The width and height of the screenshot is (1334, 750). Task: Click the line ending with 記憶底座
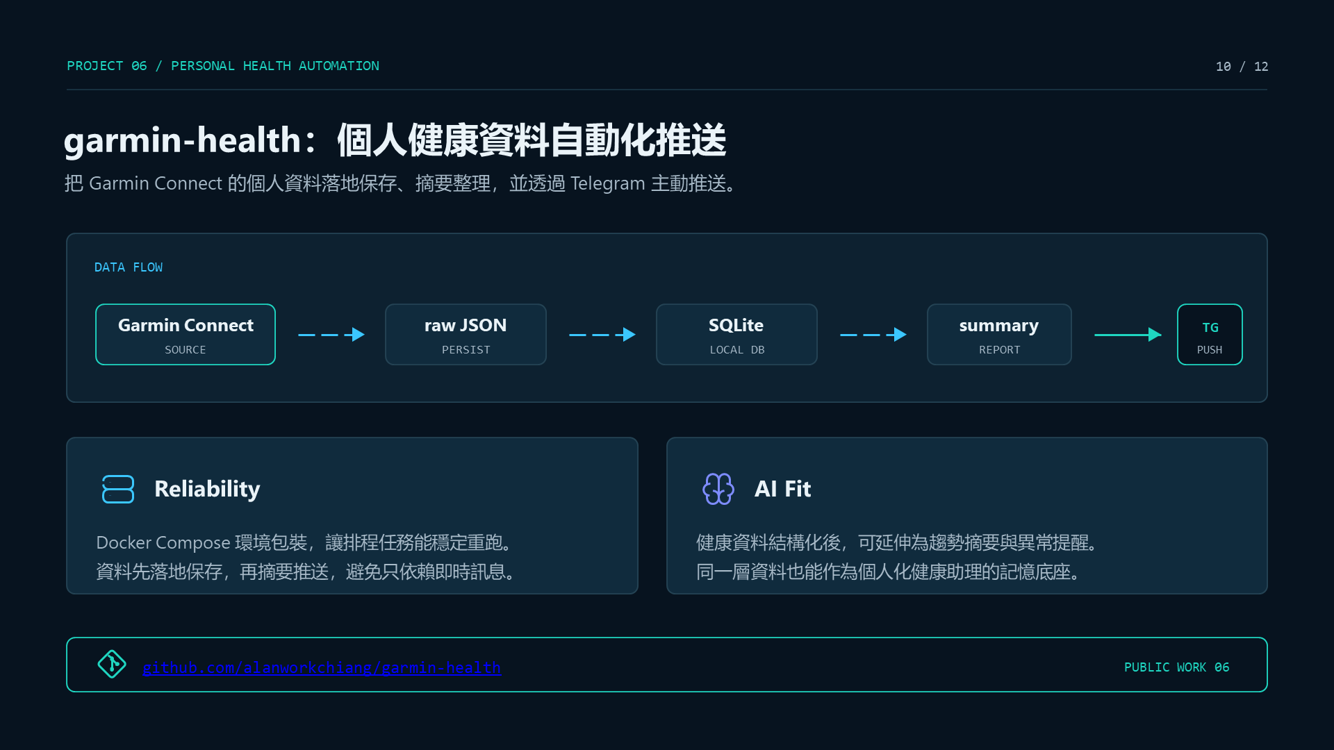[889, 572]
